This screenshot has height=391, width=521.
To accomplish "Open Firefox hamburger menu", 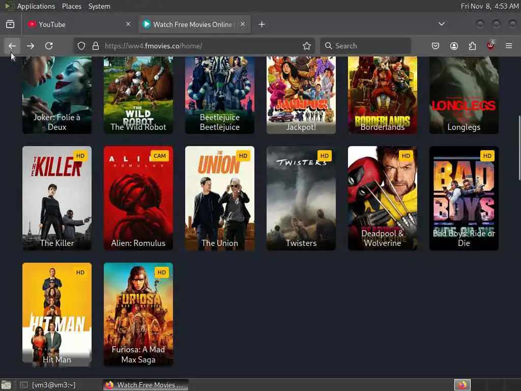I will tap(509, 46).
